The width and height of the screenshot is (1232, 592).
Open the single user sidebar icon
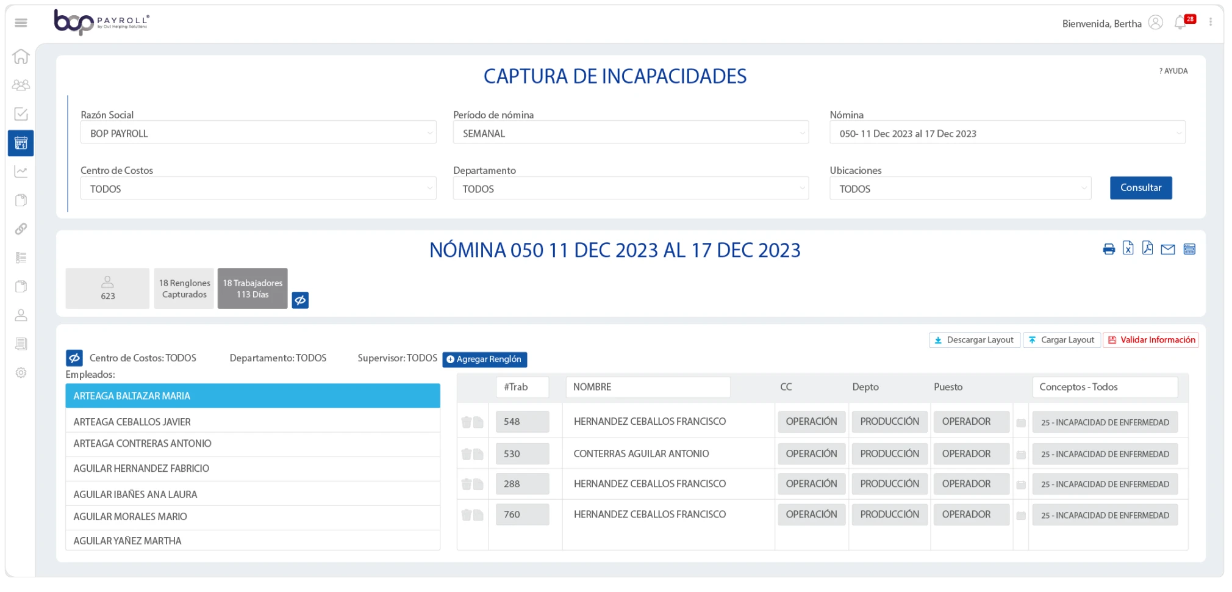21,316
